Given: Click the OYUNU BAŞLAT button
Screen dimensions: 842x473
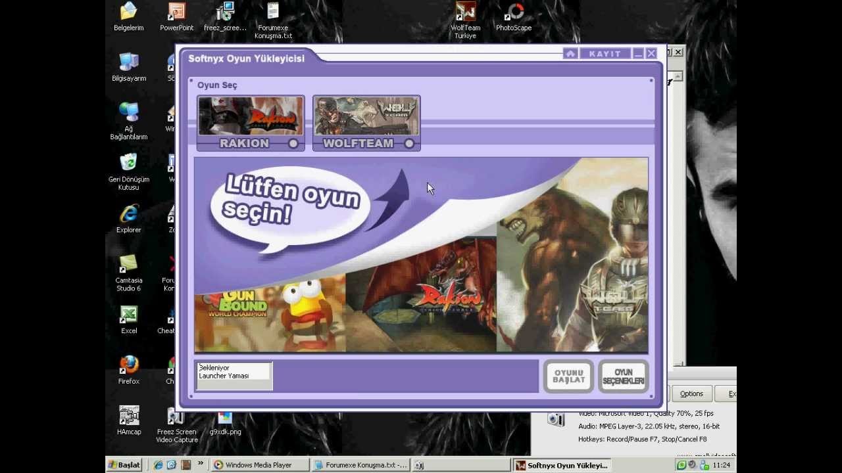Looking at the screenshot, I should click(x=568, y=376).
